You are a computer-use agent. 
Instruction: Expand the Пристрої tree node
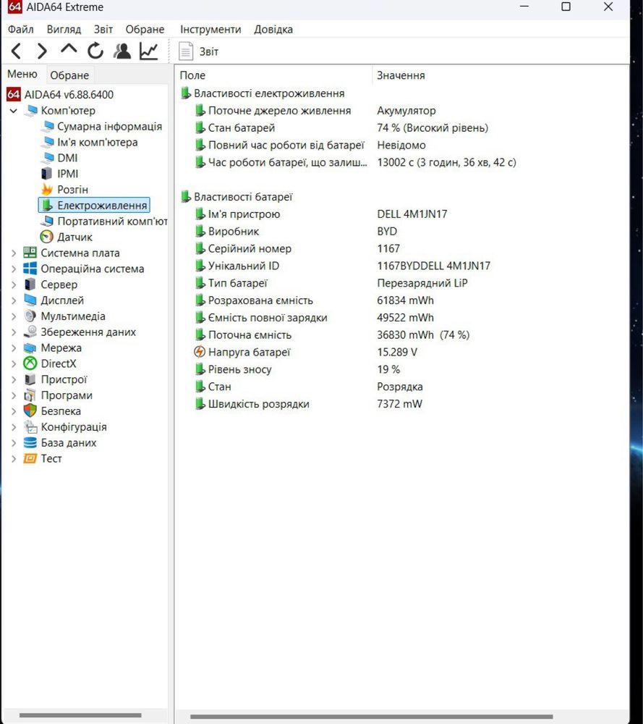(x=13, y=379)
